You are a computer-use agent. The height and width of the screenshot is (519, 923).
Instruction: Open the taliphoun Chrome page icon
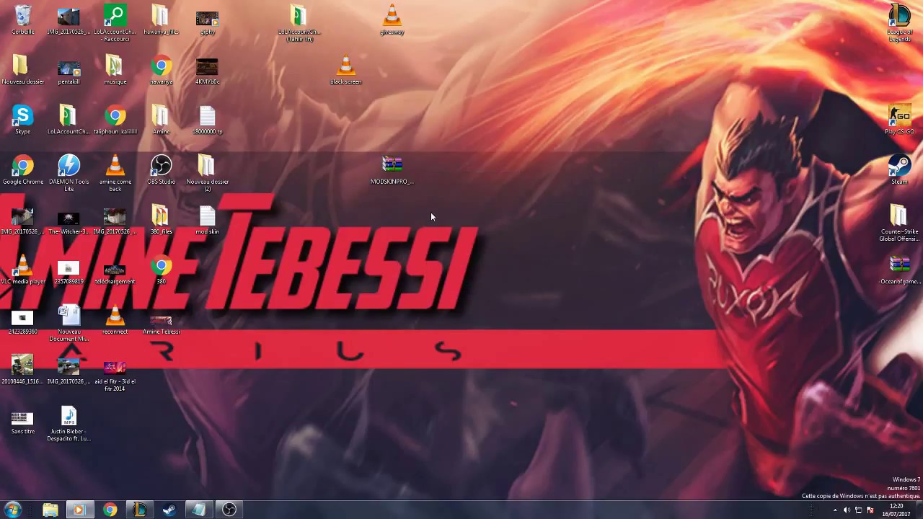pos(115,120)
